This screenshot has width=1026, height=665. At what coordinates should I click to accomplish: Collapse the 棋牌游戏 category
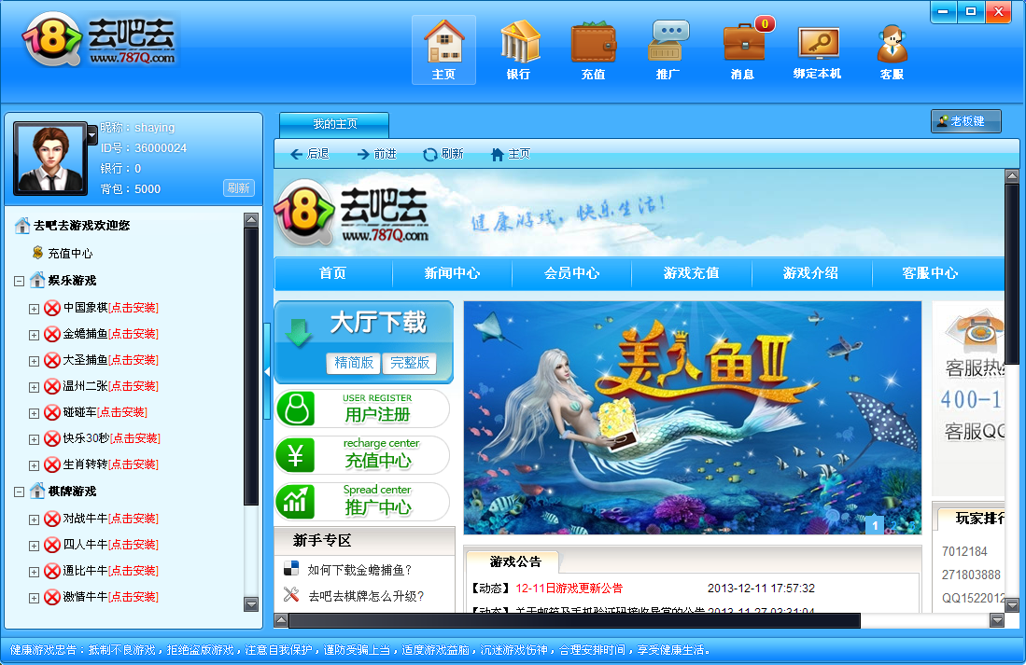click(19, 492)
